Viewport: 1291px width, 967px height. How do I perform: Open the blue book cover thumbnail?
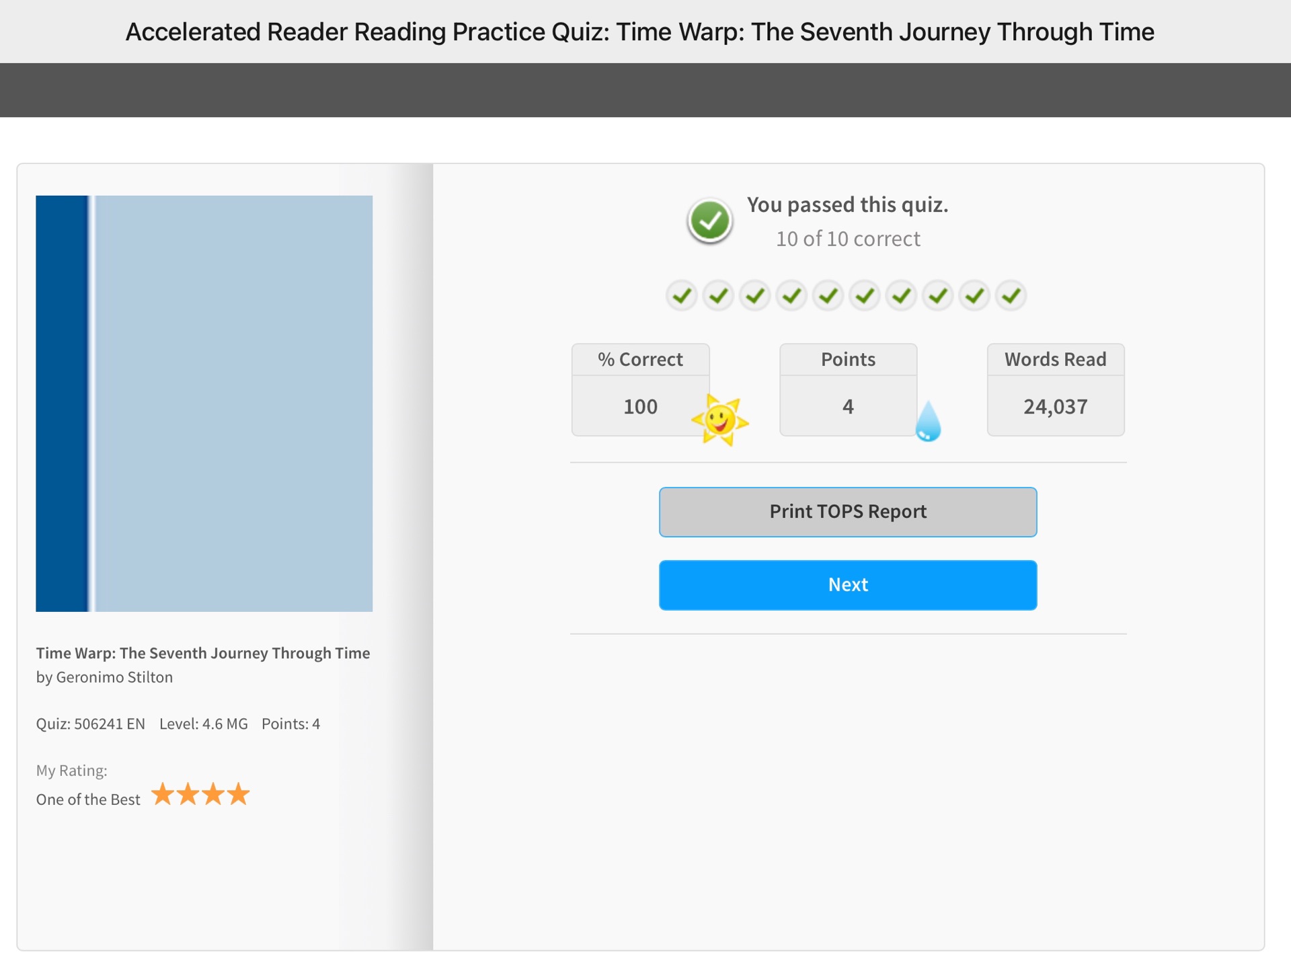pos(204,403)
